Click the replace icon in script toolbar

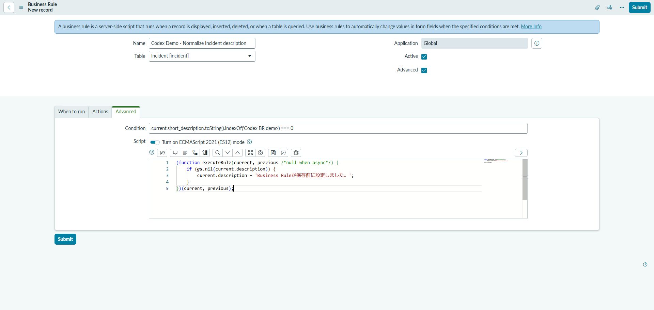[x=195, y=153]
